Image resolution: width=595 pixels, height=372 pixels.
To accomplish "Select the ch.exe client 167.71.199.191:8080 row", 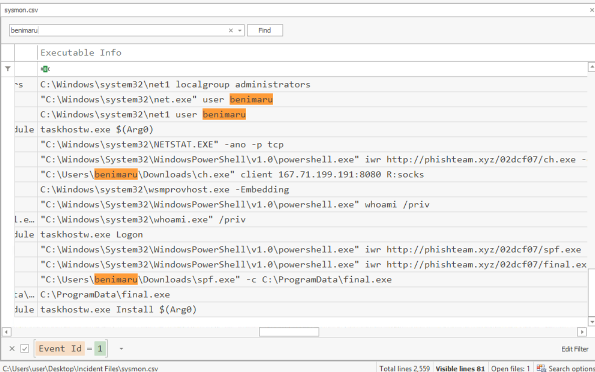I will (313, 174).
